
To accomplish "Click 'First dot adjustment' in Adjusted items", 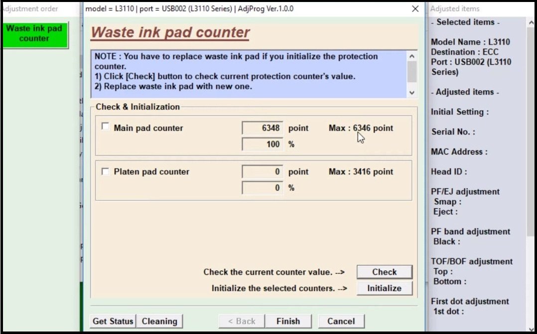I will tap(470, 302).
